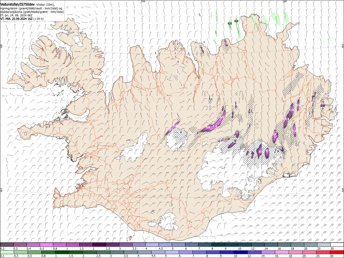Pick the upper legend swatch starting at 1.5
Screen dimensions: 344x258
pos(86,245)
